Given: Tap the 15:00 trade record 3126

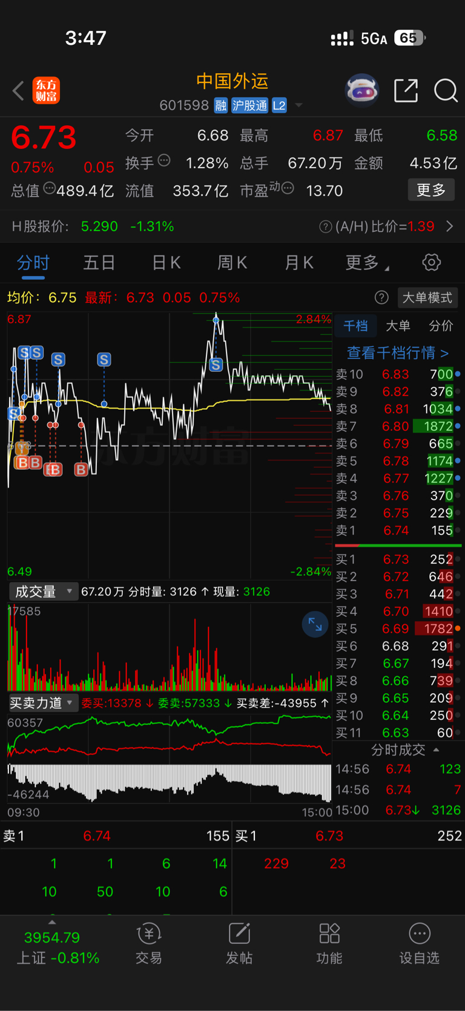Looking at the screenshot, I should click(398, 810).
